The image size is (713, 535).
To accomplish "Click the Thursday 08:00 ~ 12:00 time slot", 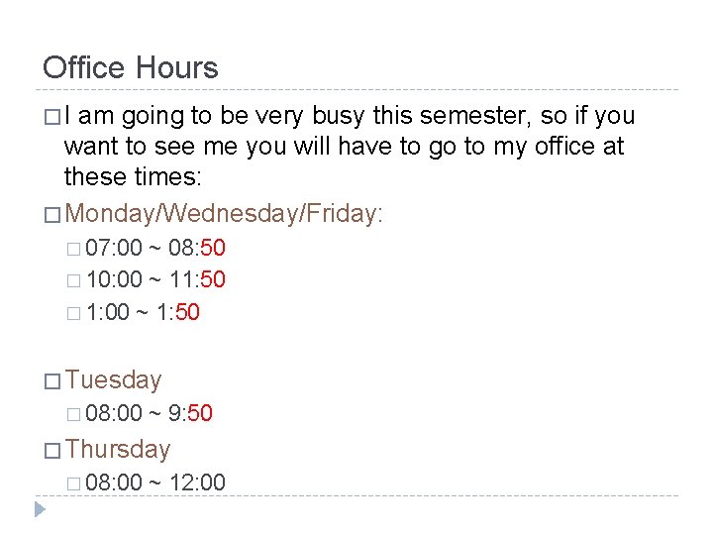I will click(x=155, y=482).
